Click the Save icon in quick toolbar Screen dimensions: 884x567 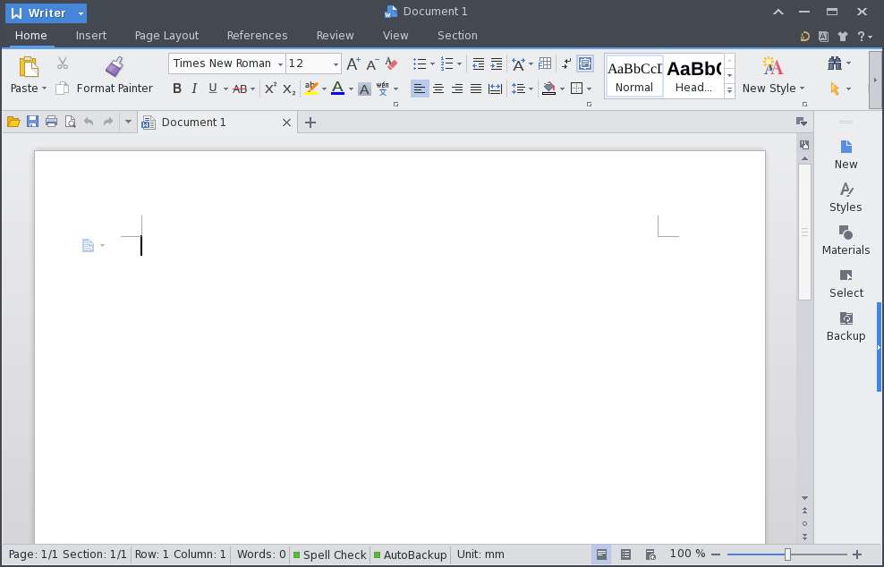[32, 122]
